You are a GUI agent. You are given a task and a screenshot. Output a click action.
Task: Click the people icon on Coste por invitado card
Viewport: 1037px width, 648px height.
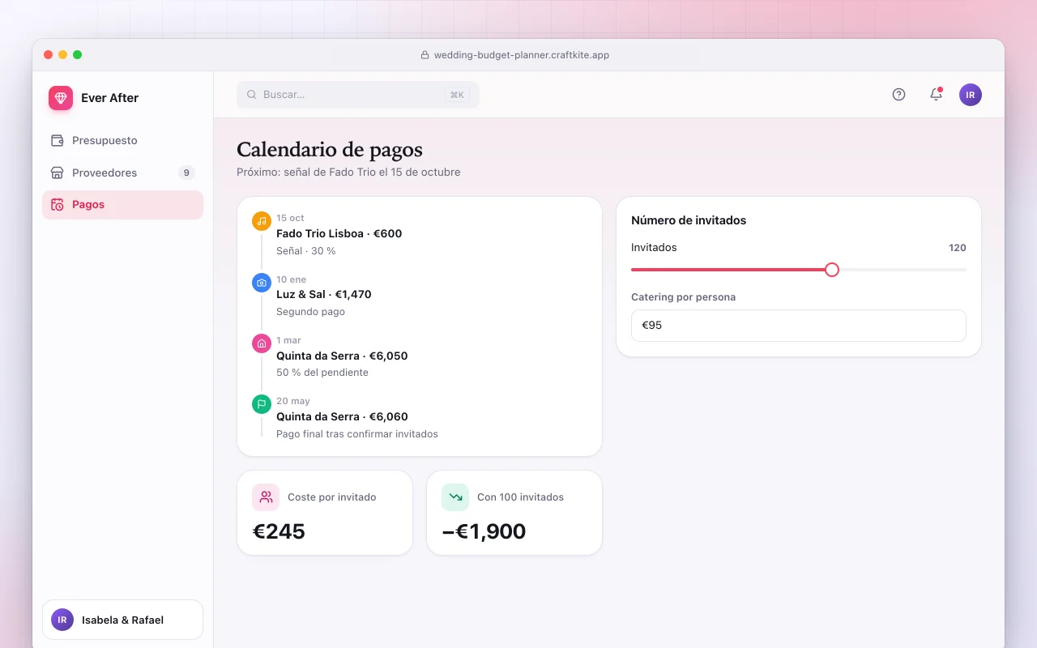click(266, 497)
